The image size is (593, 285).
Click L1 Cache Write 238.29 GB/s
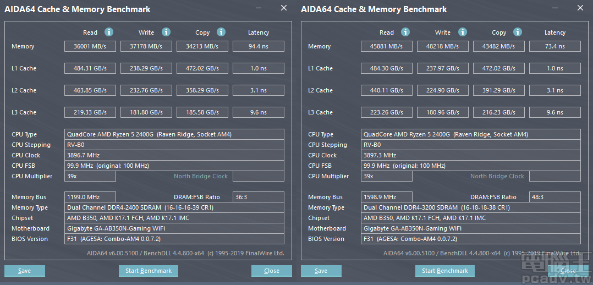146,68
